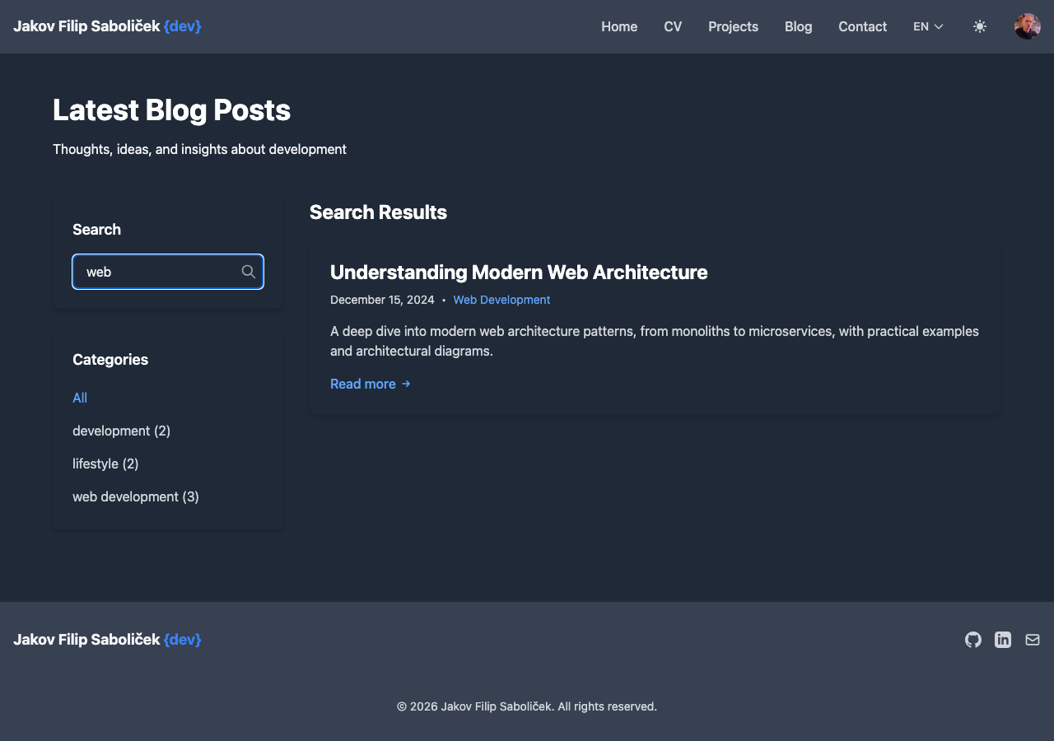Select the Blog navigation tab
This screenshot has width=1054, height=741.
point(798,26)
